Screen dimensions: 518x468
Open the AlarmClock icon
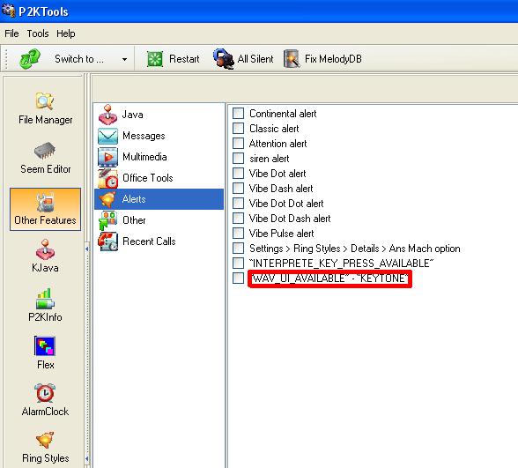pos(45,393)
